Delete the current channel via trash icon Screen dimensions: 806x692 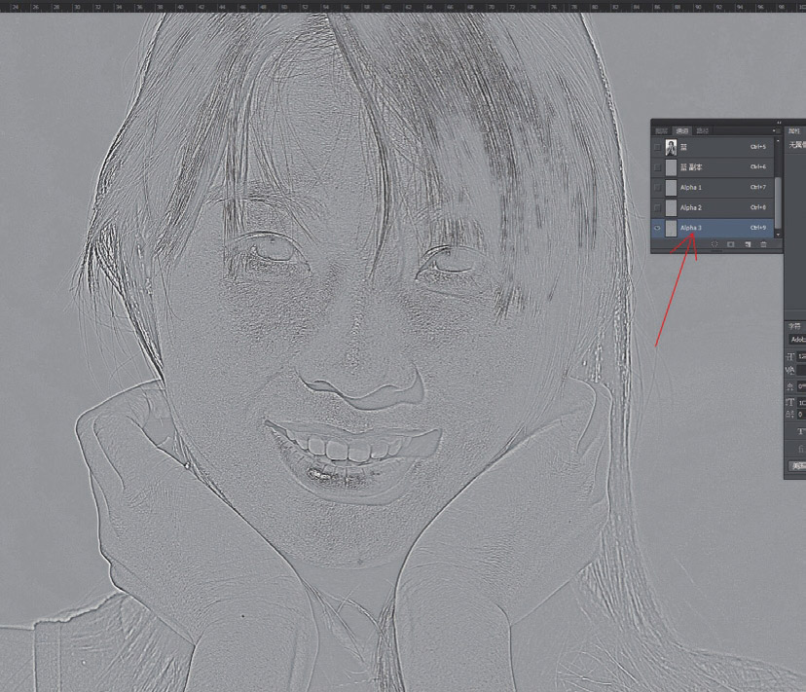pyautogui.click(x=764, y=244)
